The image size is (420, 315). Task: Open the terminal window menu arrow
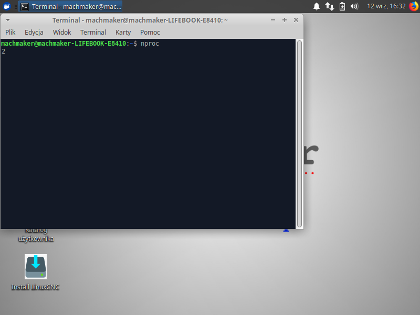coord(8,20)
